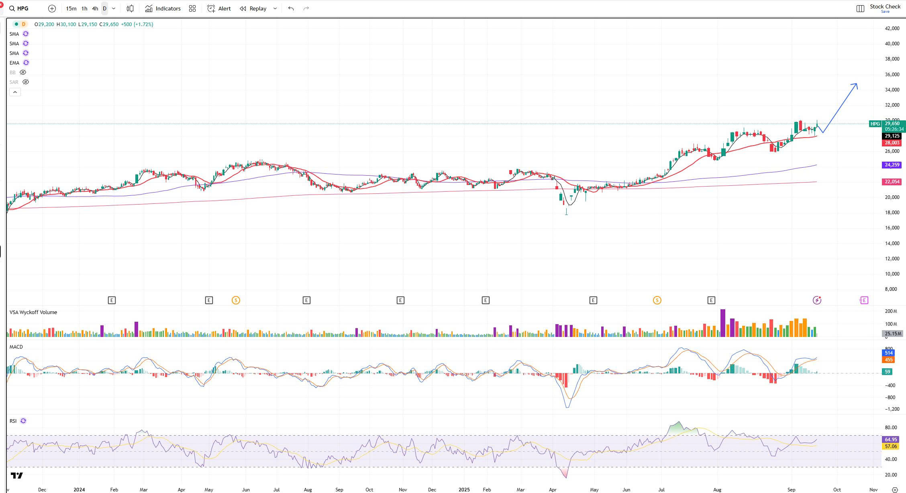Select the 4h timeframe
Image resolution: width=906 pixels, height=493 pixels.
tap(95, 8)
